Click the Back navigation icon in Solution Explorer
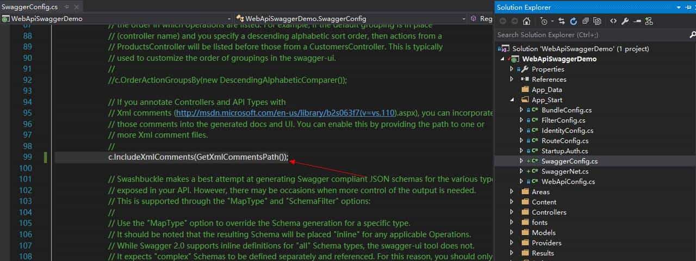Image resolution: width=696 pixels, height=261 pixels. click(502, 21)
